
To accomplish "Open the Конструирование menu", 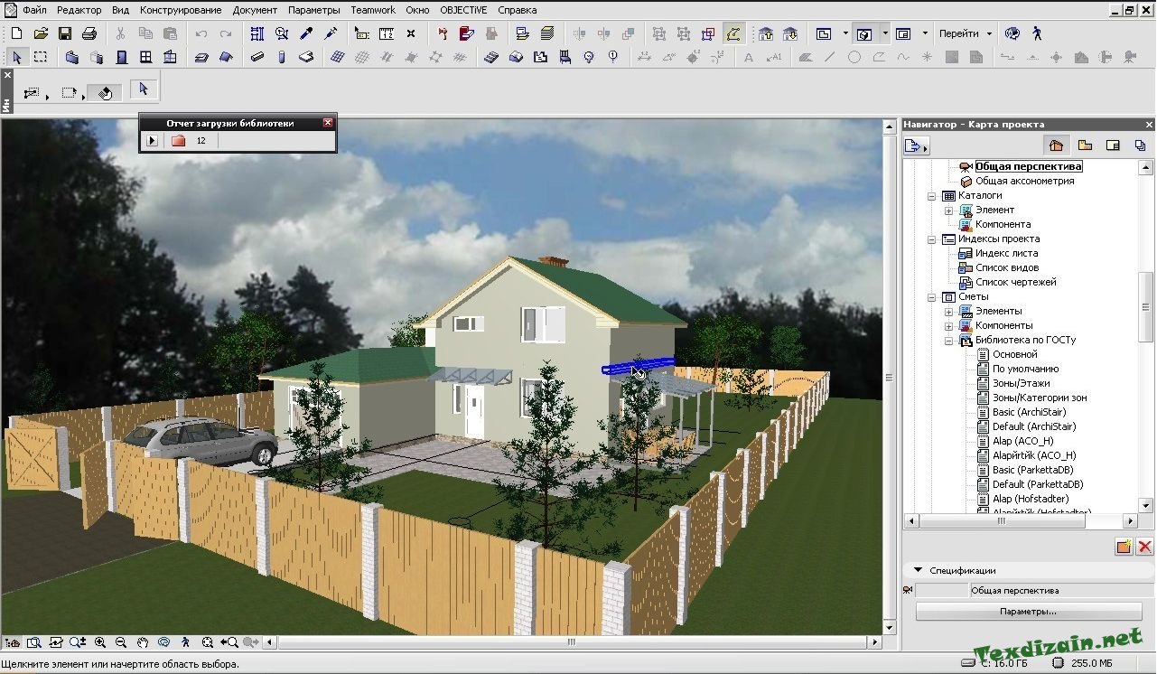I will click(x=181, y=10).
